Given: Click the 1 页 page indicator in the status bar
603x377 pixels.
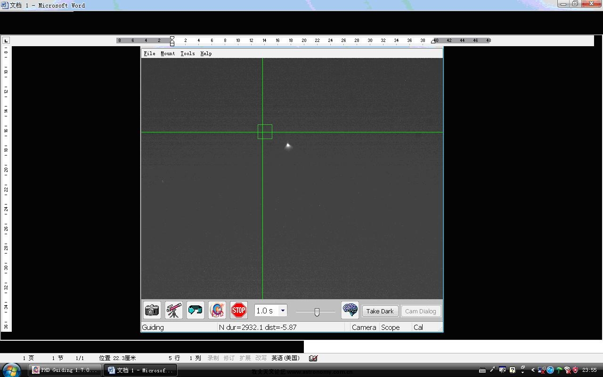Looking at the screenshot, I should 28,358.
